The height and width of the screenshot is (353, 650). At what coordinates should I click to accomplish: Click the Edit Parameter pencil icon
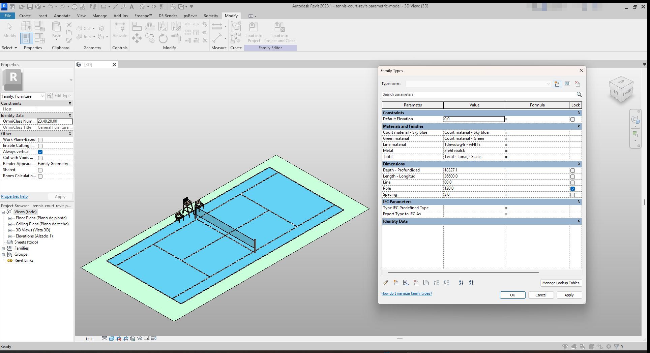(x=386, y=283)
